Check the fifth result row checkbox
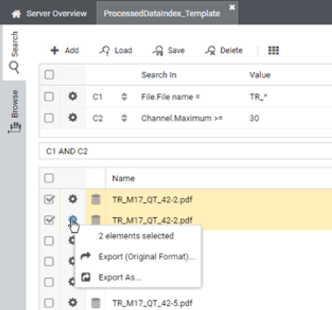 [x=49, y=282]
